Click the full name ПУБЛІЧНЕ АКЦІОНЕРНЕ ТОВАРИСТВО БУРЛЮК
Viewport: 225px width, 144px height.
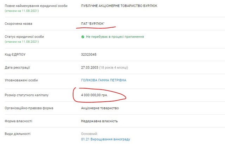tap(119, 6)
